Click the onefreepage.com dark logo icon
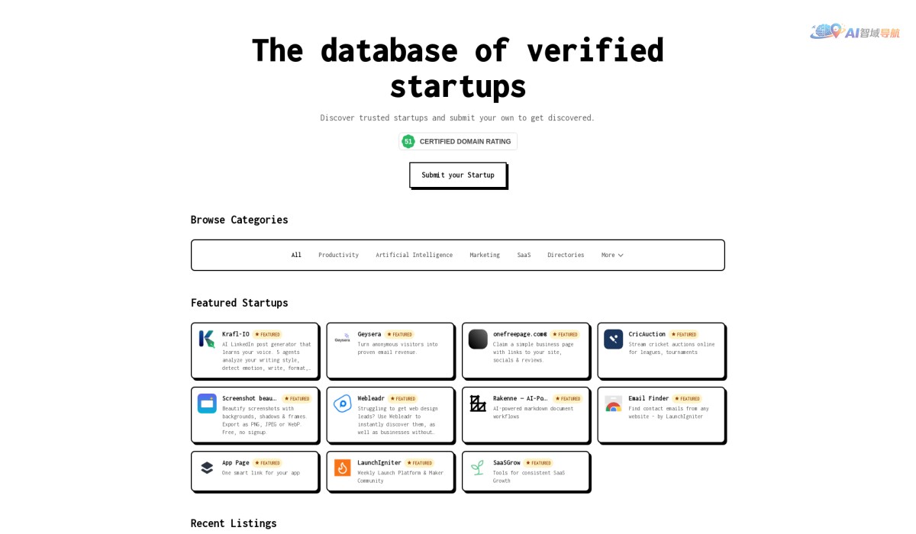 pos(477,339)
